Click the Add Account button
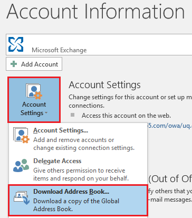The width and height of the screenshot is (192, 218). (34, 64)
